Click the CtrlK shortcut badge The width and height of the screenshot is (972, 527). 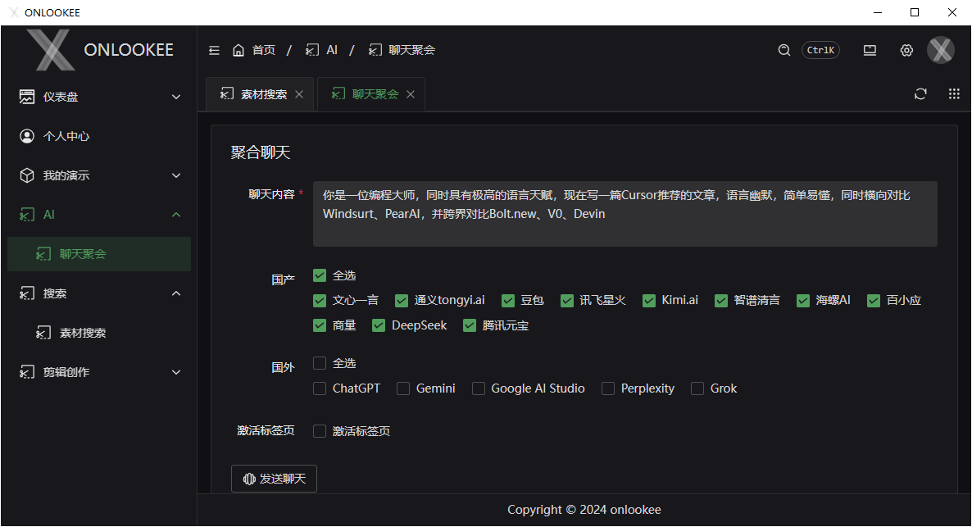click(x=820, y=50)
